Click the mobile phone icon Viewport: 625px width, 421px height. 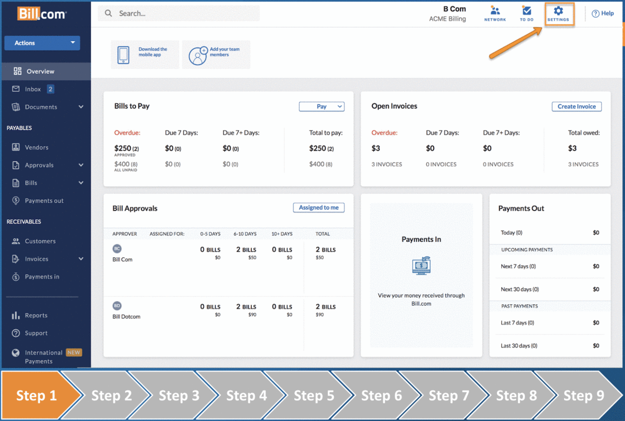(123, 55)
